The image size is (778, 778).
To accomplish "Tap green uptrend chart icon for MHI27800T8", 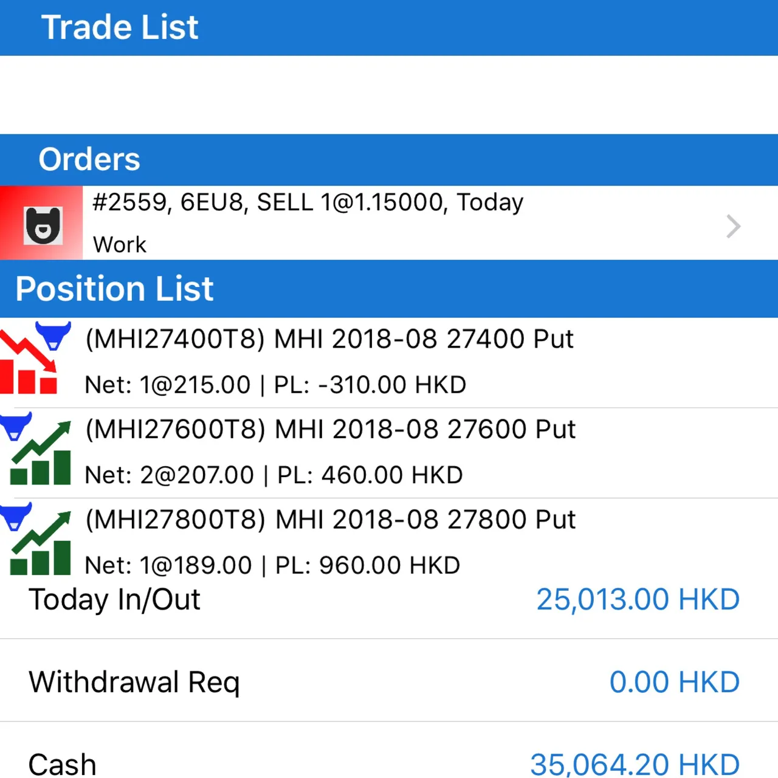I will pos(41,543).
